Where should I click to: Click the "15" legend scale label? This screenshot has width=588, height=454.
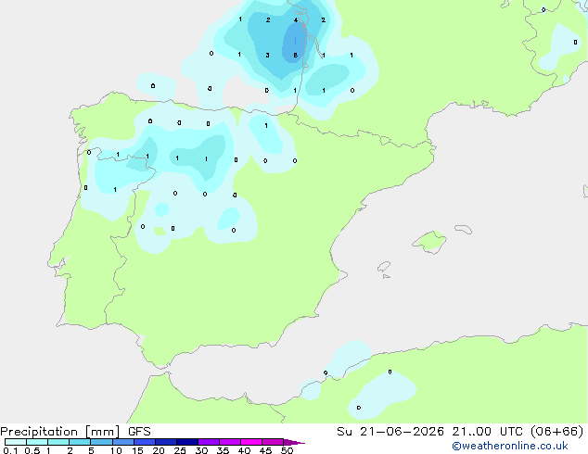(x=137, y=450)
